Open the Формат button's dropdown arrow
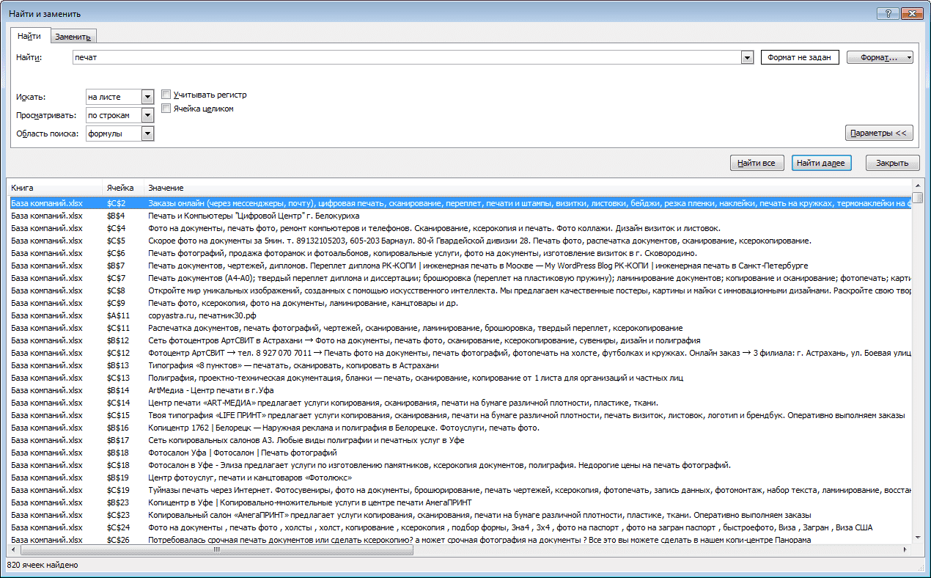The image size is (931, 578). tap(909, 57)
